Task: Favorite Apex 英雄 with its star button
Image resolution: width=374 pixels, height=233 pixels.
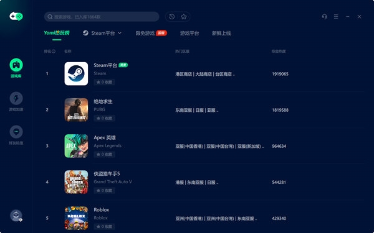Action: (104, 154)
